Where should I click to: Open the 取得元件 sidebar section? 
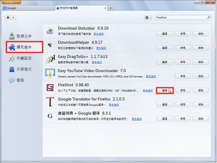click(x=20, y=36)
